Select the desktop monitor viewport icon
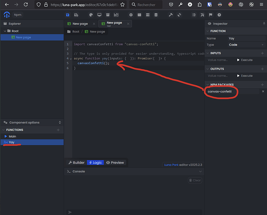Screen dimensions: 267x215 [x=100, y=15]
